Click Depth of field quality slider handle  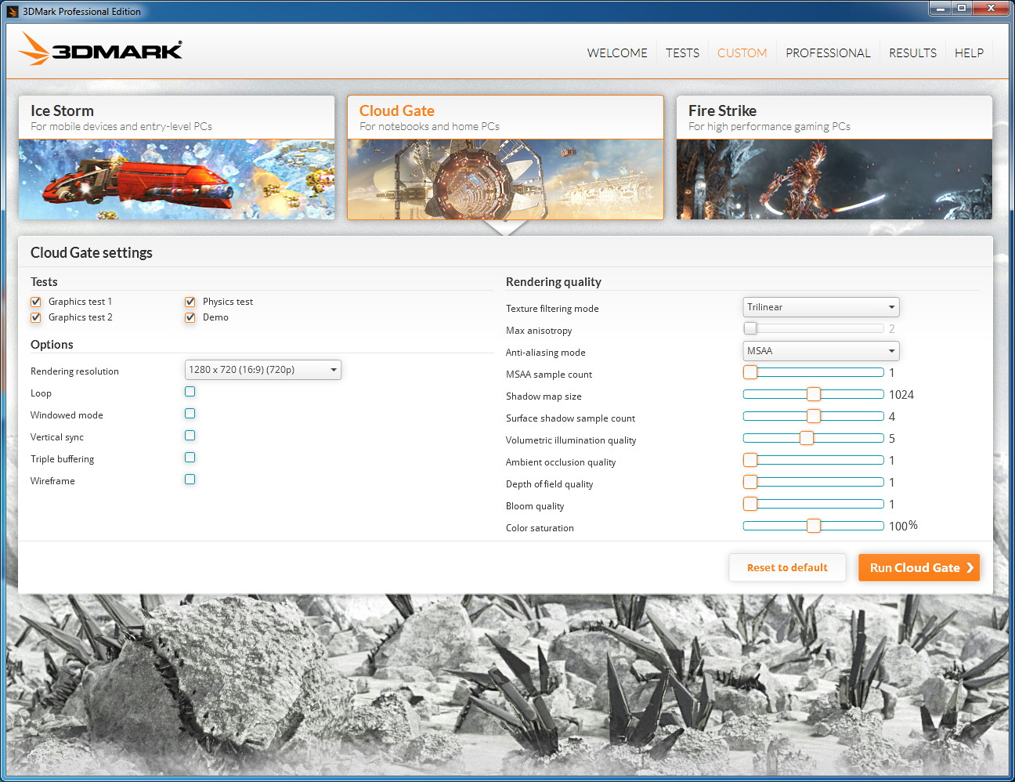(750, 482)
